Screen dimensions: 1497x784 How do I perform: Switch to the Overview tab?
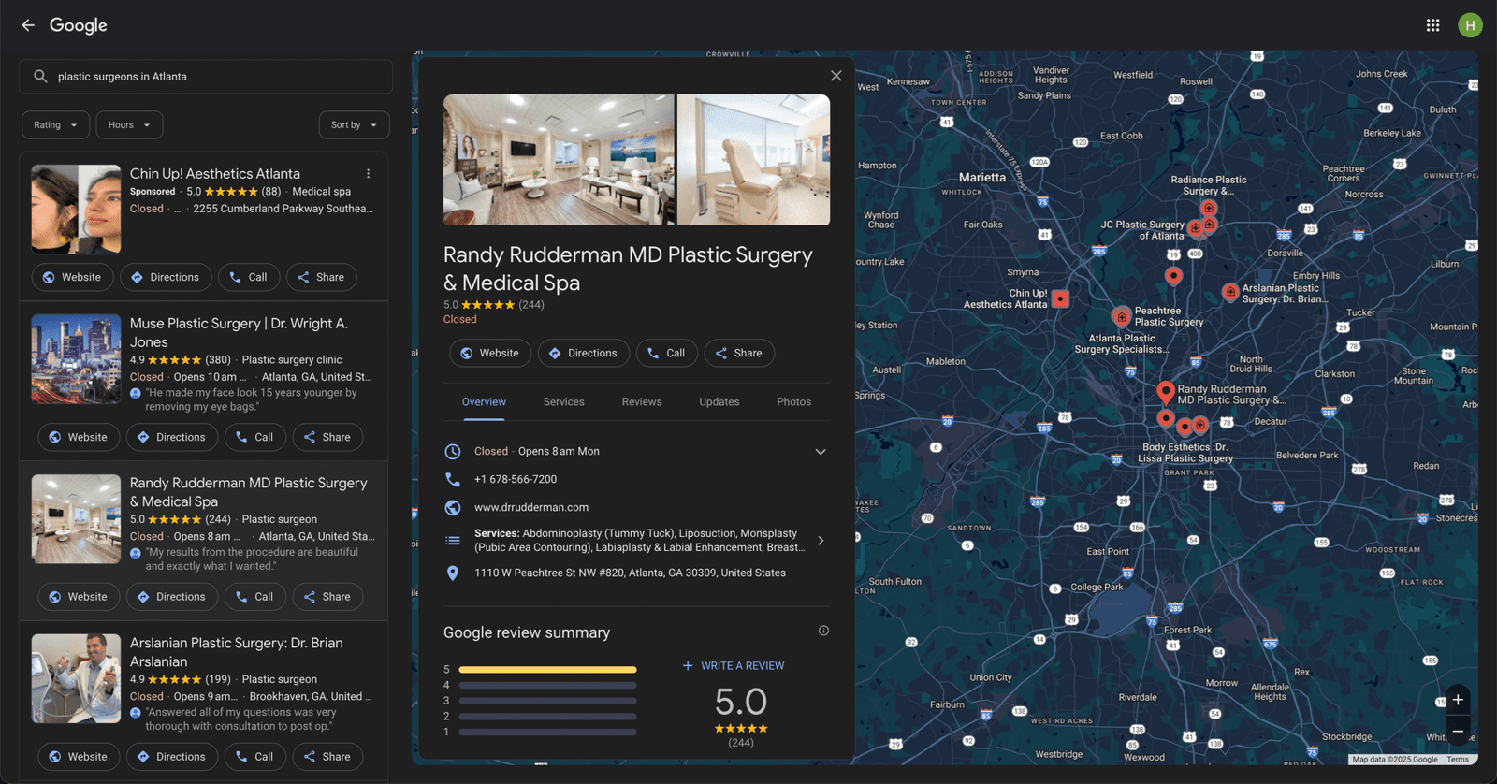[484, 402]
